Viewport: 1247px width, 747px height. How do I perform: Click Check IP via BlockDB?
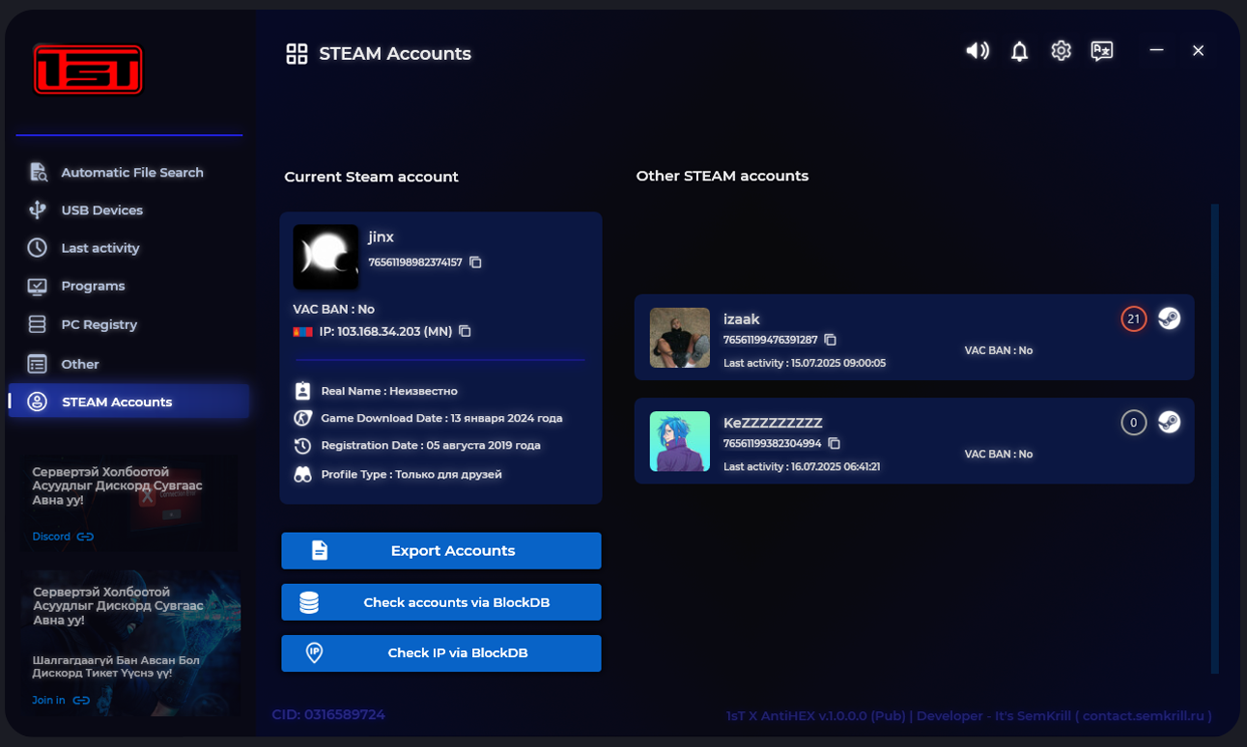tap(441, 653)
